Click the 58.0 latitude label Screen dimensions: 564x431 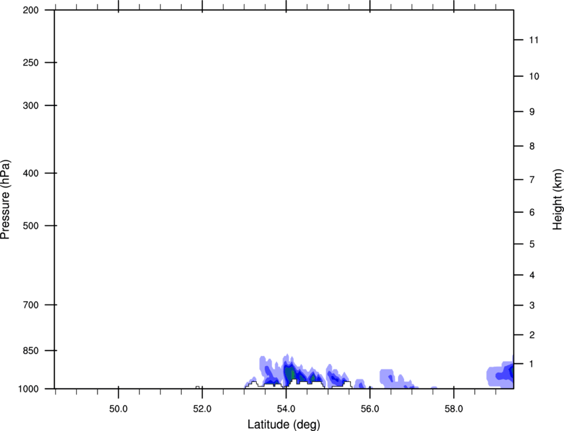454,408
